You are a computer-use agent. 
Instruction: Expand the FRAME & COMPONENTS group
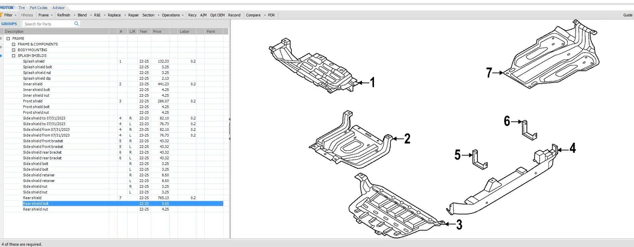click(x=14, y=44)
